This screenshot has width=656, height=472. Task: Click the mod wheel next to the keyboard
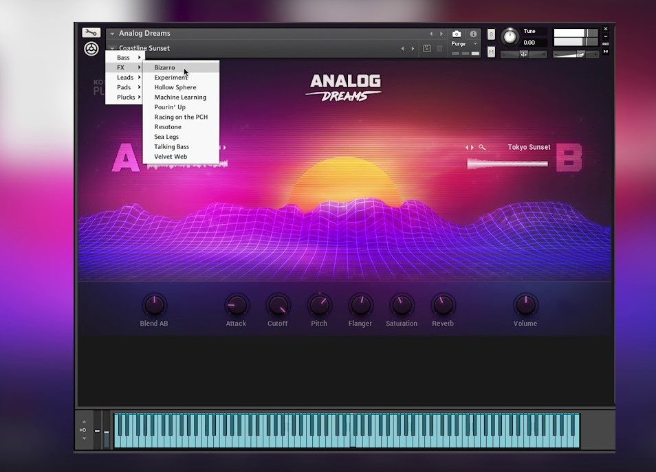click(x=107, y=430)
